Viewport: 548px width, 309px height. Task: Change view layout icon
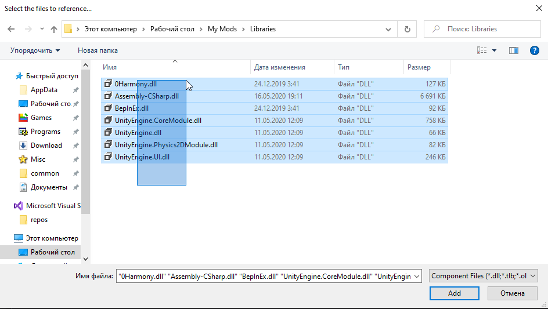coord(482,50)
